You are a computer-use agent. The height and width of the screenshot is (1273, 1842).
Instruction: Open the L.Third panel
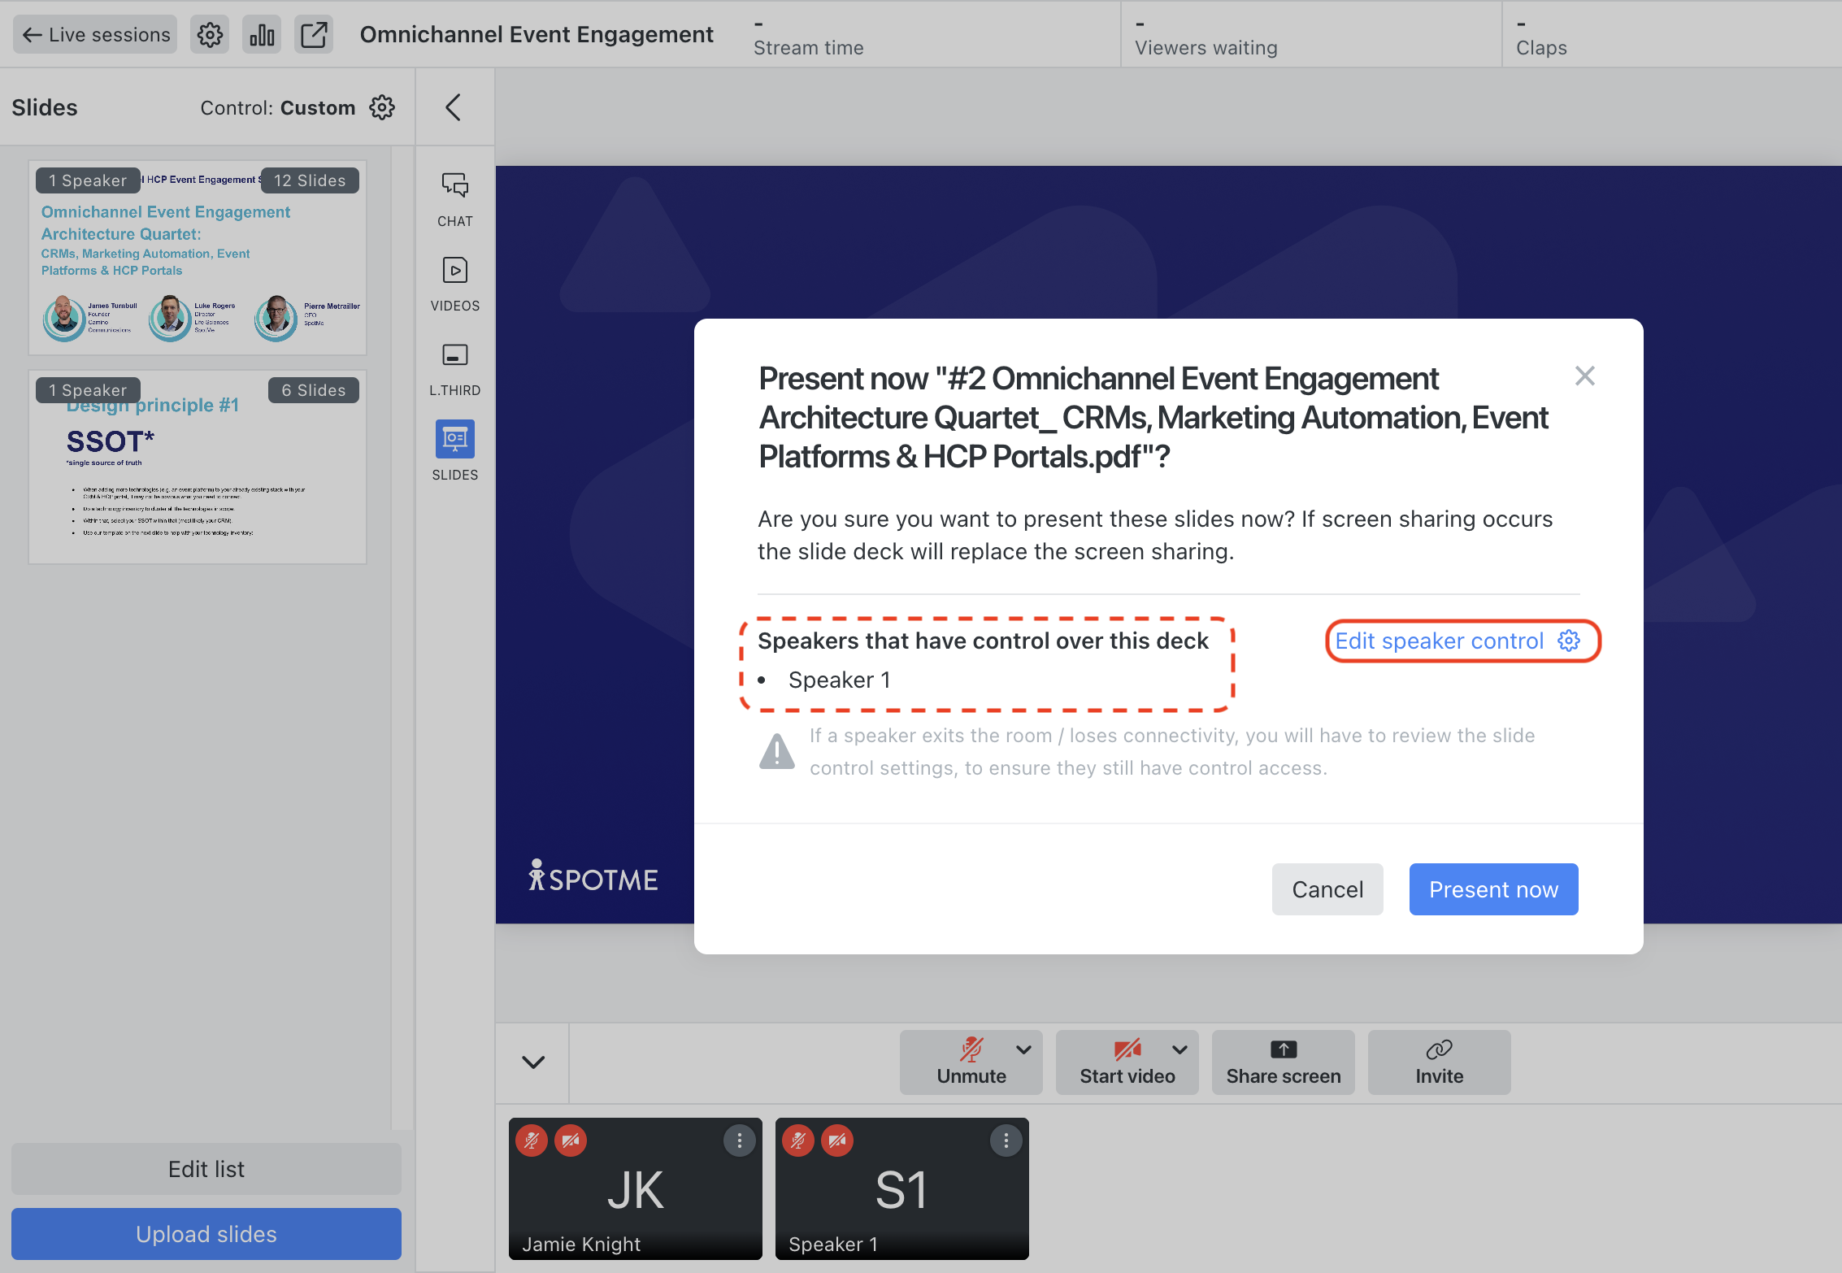(x=455, y=368)
